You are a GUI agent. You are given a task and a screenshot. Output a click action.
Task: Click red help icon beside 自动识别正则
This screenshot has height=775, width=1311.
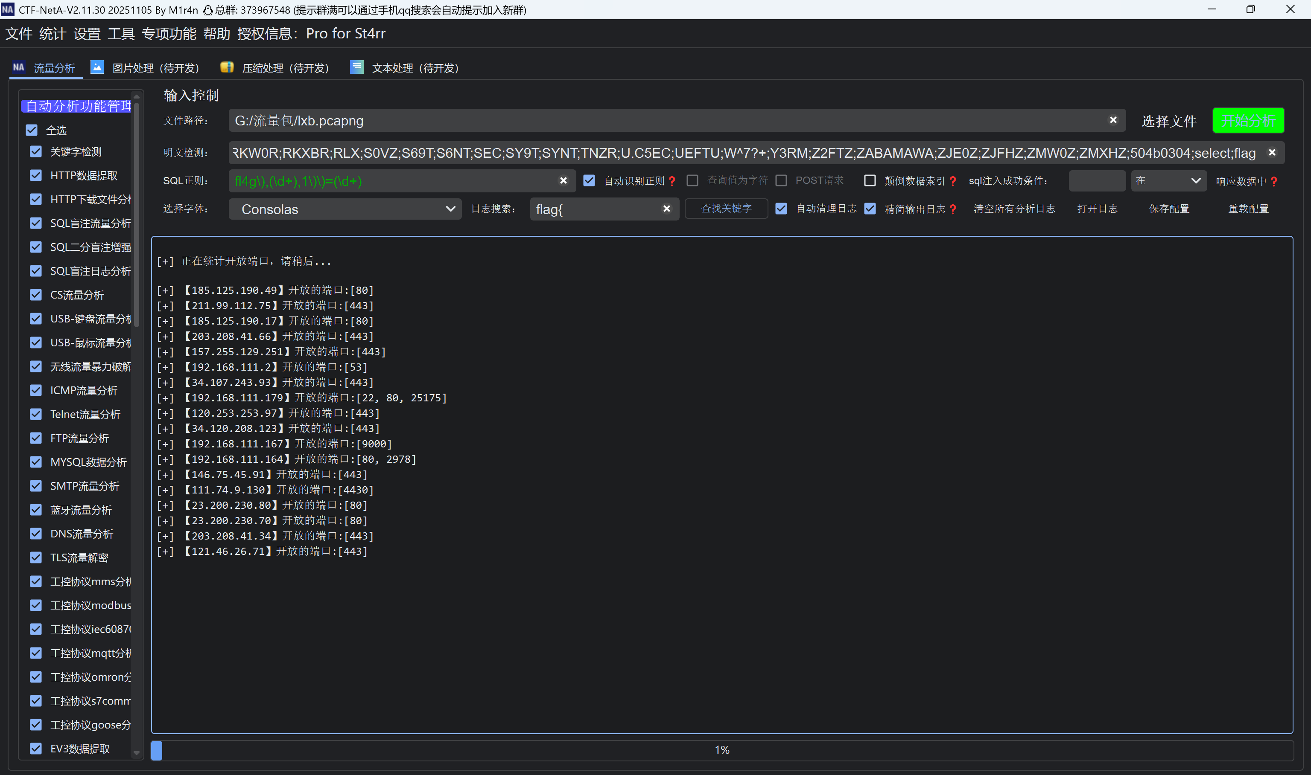(x=672, y=181)
